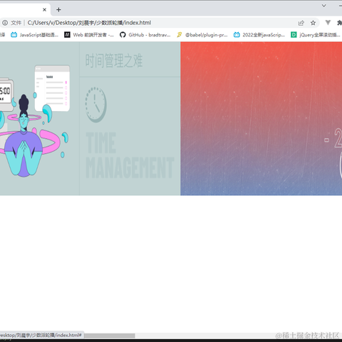342x342 pixels.
Task: Open @babel/plugin-pr bookmark
Action: pyautogui.click(x=202, y=35)
